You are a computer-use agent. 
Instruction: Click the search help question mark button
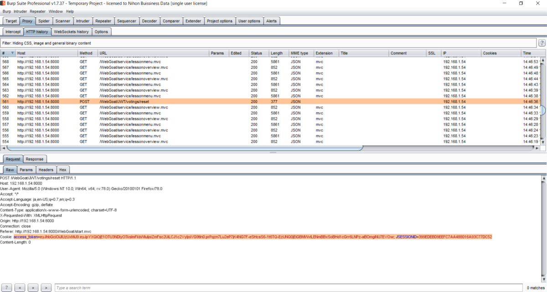pos(7,288)
